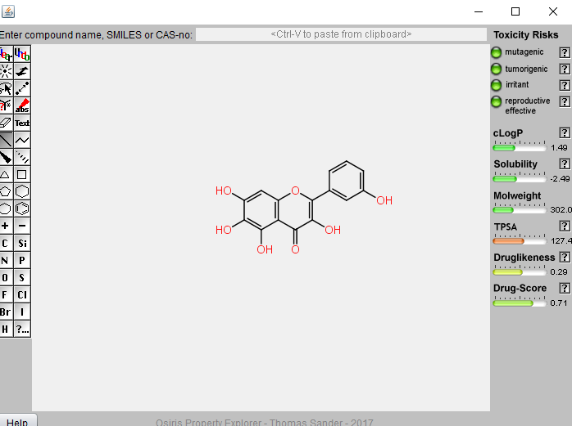Select the zoom/rotate structure tool
The height and width of the screenshot is (426, 572).
coord(22,71)
